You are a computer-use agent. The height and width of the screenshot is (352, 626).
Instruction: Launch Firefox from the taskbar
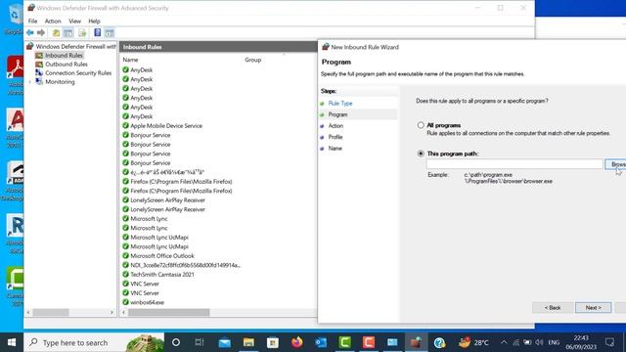click(296, 342)
